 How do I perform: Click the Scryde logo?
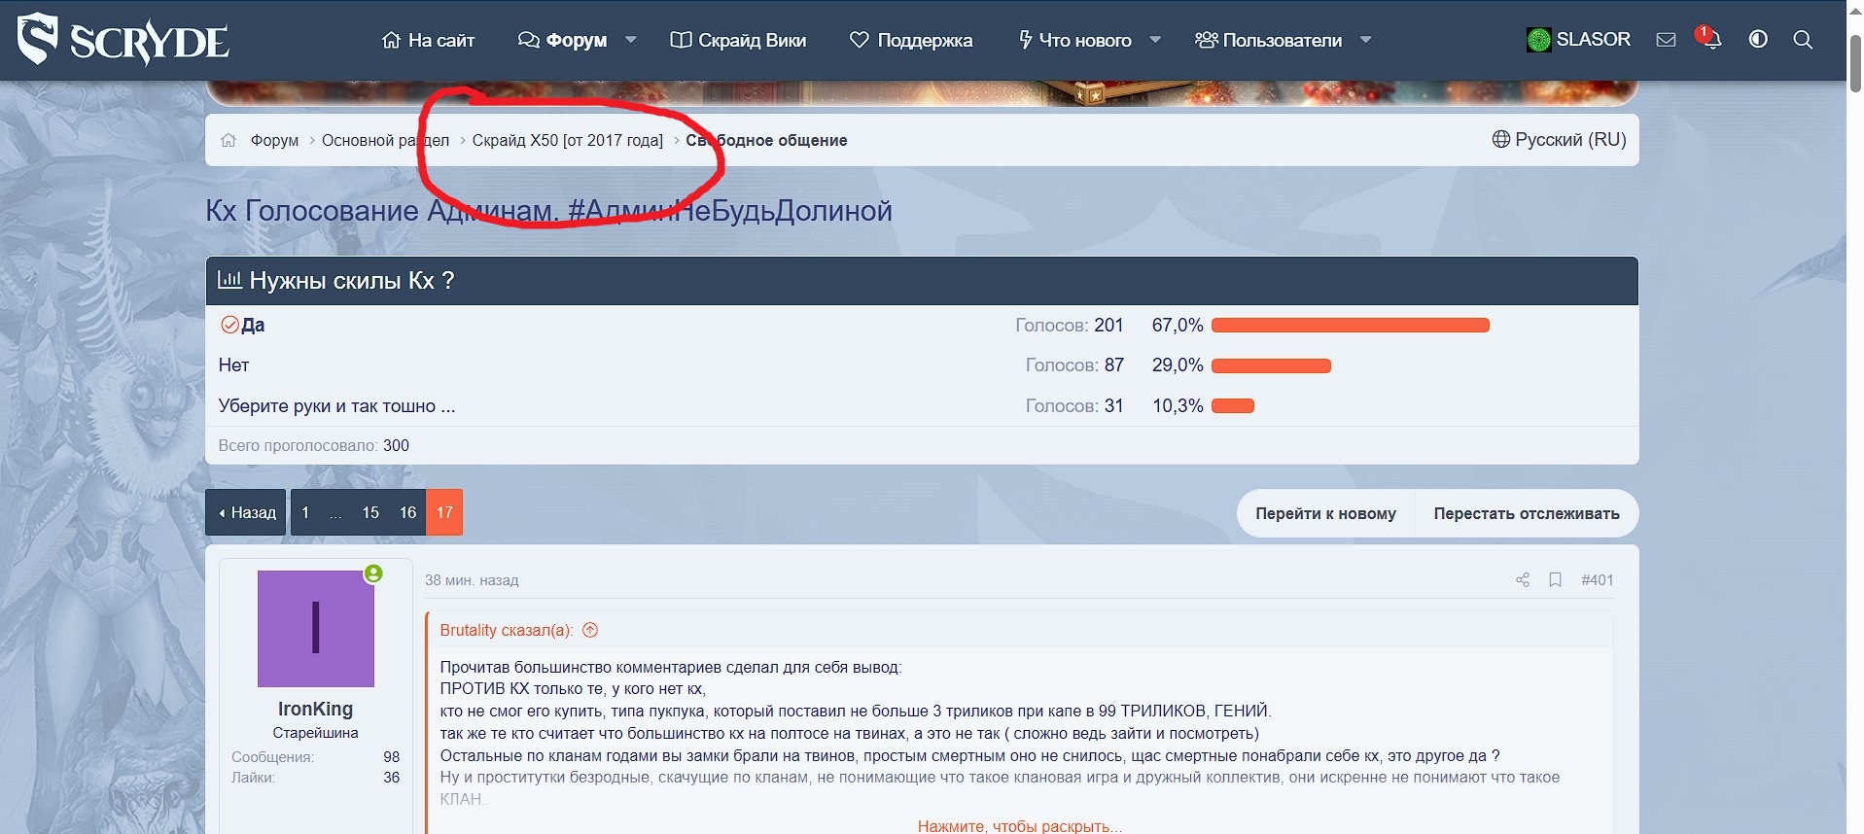pyautogui.click(x=123, y=40)
